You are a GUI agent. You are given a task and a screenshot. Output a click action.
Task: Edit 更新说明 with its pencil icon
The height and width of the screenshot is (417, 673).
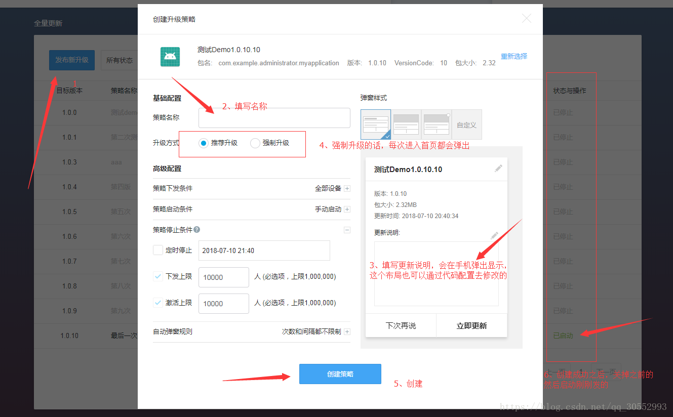pyautogui.click(x=494, y=235)
